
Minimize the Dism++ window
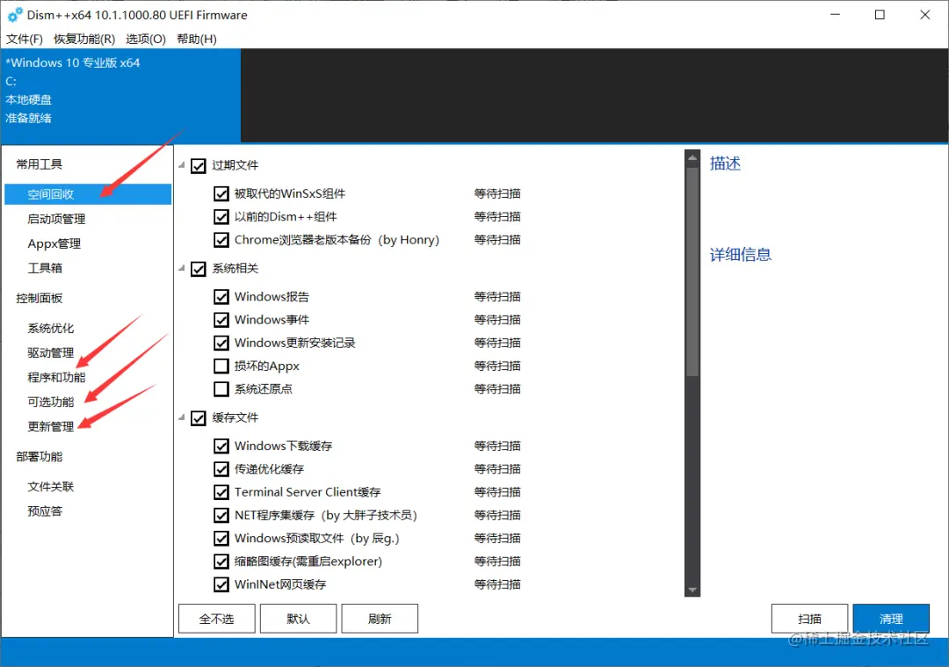(836, 15)
